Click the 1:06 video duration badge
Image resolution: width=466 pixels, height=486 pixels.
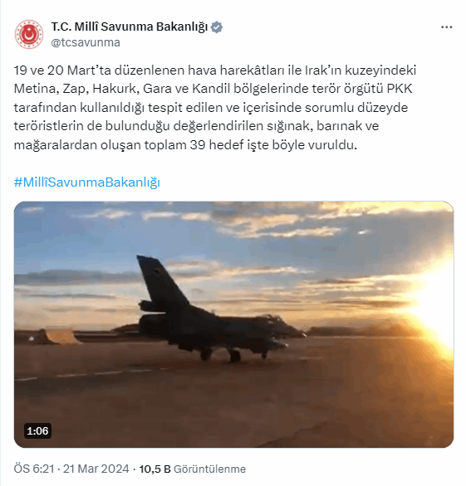[x=37, y=430]
